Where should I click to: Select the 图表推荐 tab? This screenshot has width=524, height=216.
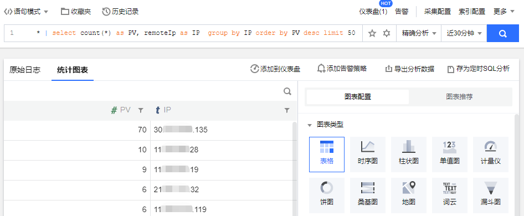click(x=459, y=97)
